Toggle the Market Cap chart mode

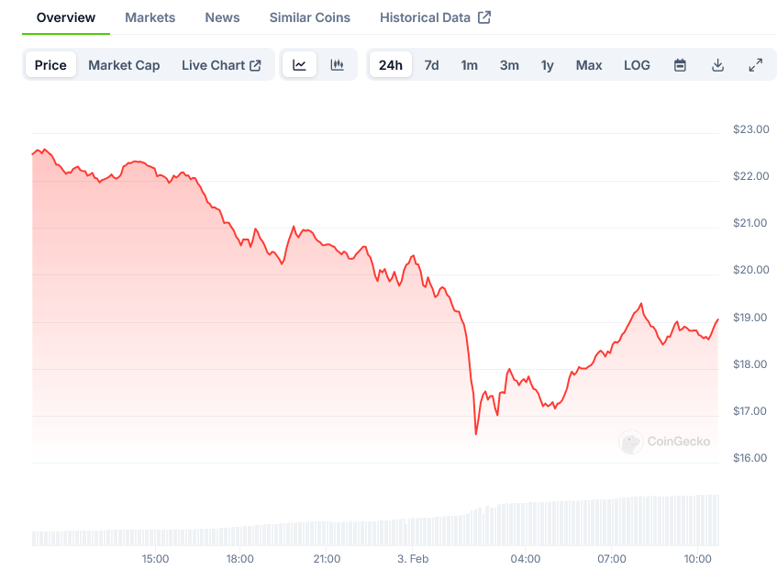[124, 65]
